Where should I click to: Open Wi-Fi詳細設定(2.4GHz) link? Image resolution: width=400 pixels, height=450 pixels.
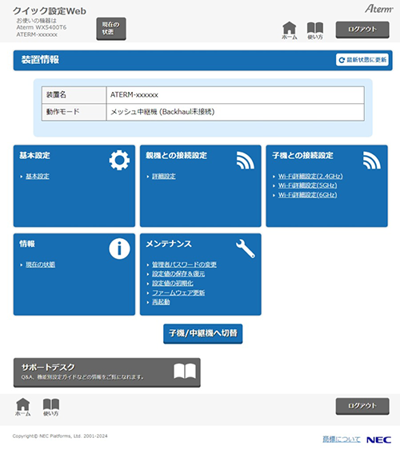(x=310, y=176)
